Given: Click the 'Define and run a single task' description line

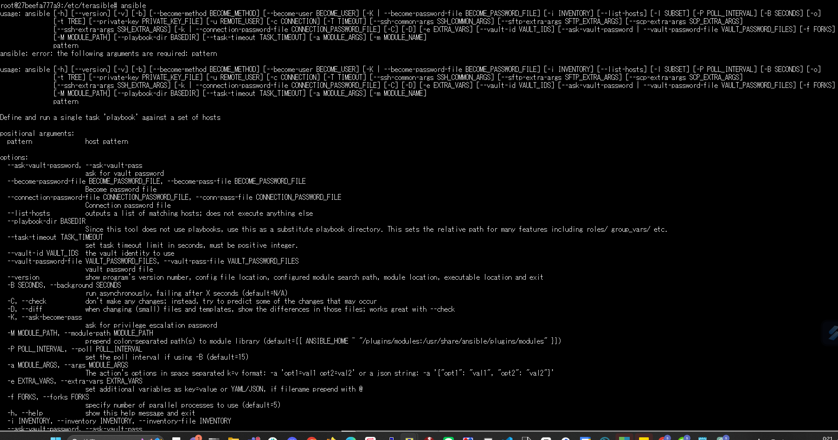Looking at the screenshot, I should coord(110,117).
